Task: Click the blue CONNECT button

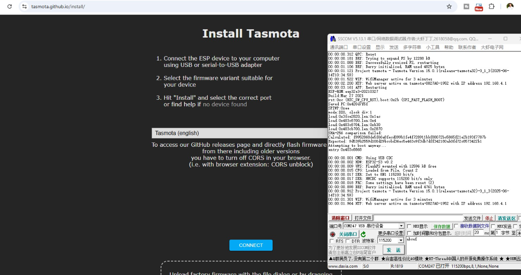Action: (251, 245)
